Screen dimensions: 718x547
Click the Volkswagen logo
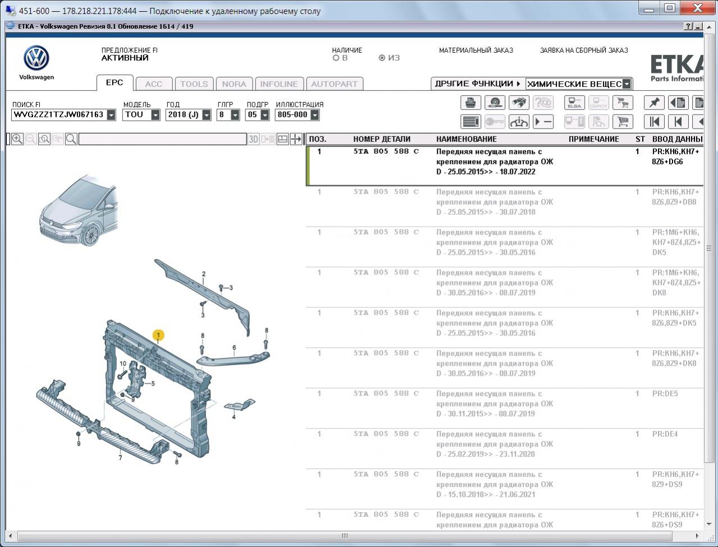[36, 58]
